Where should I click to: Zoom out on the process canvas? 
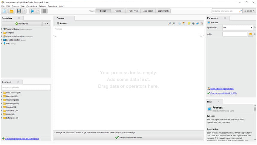point(174,23)
